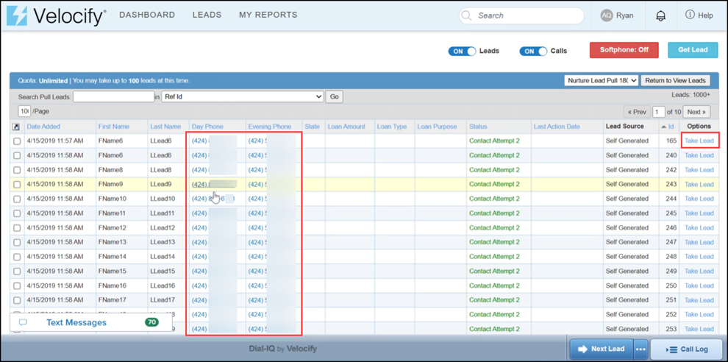Sort by First Name column
728x362 pixels.
114,127
